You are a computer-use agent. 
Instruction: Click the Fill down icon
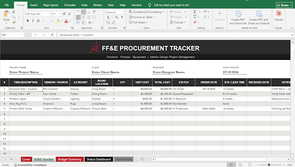(x=195, y=17)
